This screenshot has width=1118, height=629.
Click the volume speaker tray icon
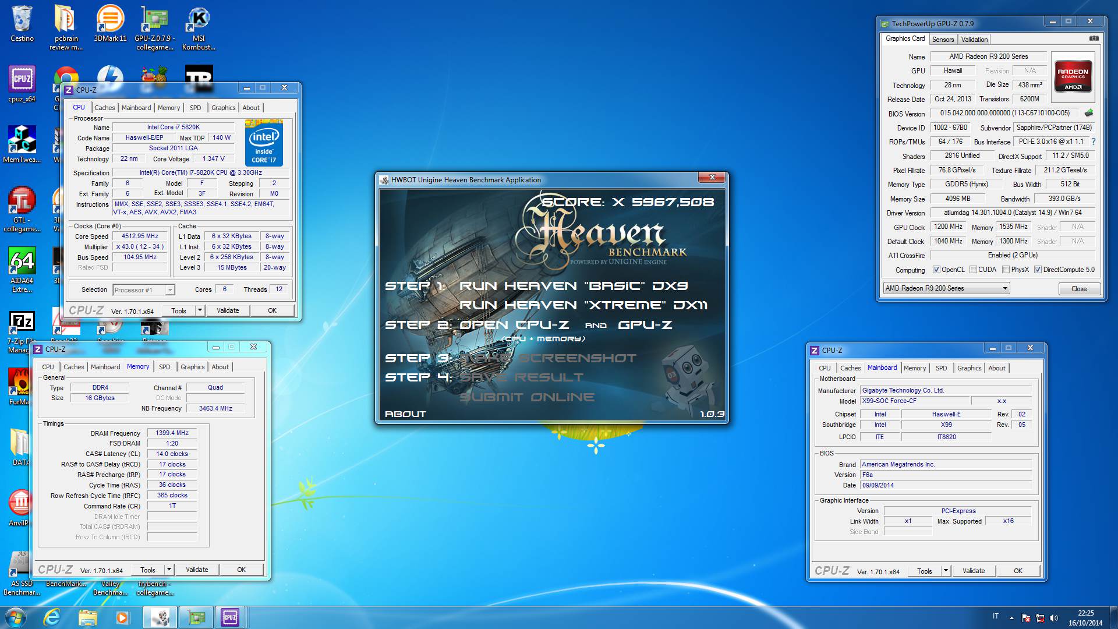(x=1053, y=618)
